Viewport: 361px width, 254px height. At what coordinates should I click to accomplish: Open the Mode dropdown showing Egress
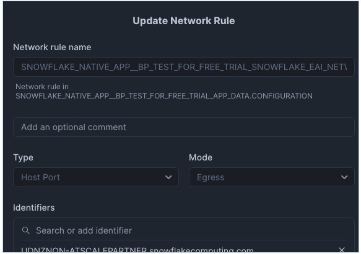[x=271, y=177]
